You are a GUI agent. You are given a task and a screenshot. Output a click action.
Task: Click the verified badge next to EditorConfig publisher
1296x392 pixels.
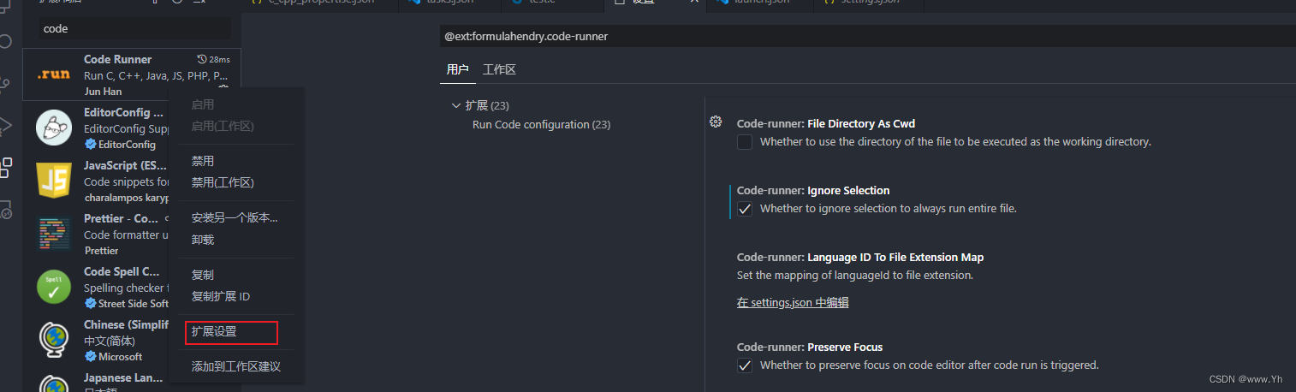click(x=90, y=144)
